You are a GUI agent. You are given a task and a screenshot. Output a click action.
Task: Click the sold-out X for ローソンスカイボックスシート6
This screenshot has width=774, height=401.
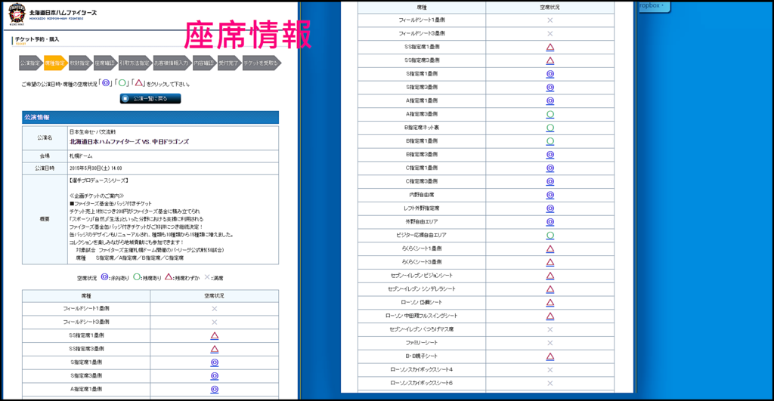550,383
